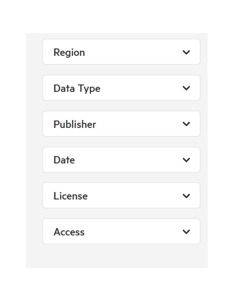Click the Access label text

[x=69, y=232]
